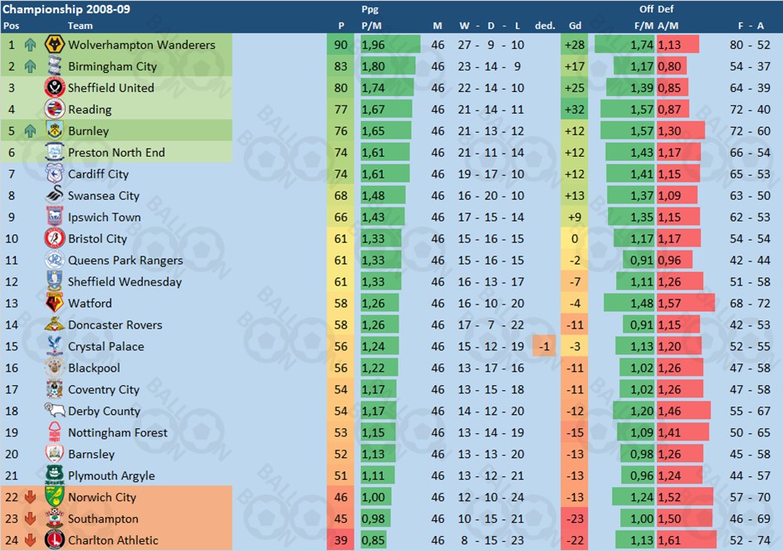Click the P/M column header

[x=371, y=26]
